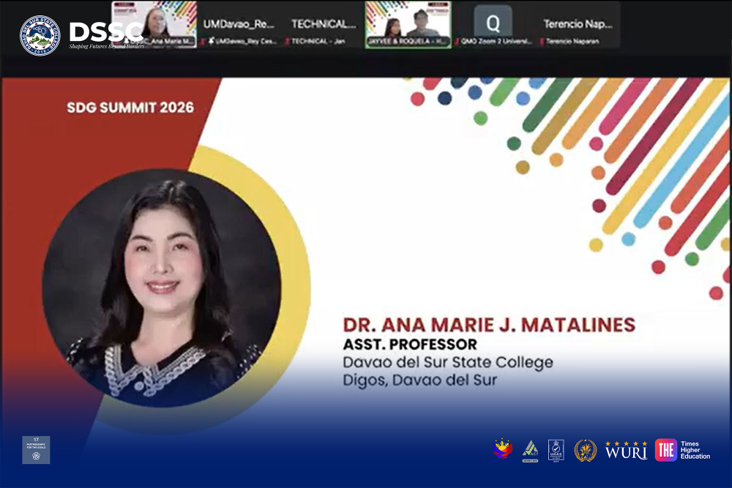Click muted mic icon beside Terencio Naparan
732x488 pixels.
coord(542,41)
